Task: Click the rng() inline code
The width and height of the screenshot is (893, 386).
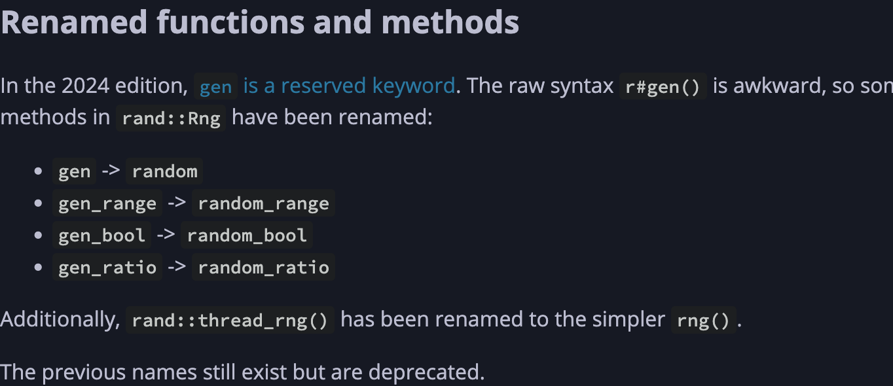Action: click(704, 321)
